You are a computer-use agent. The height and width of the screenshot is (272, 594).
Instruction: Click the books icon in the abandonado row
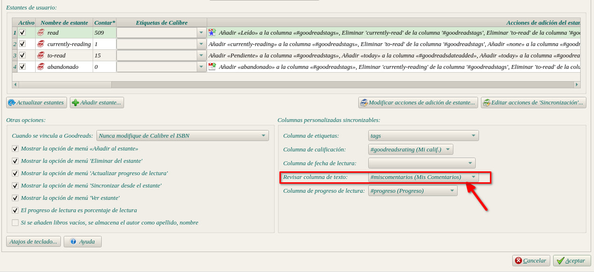[x=41, y=67]
